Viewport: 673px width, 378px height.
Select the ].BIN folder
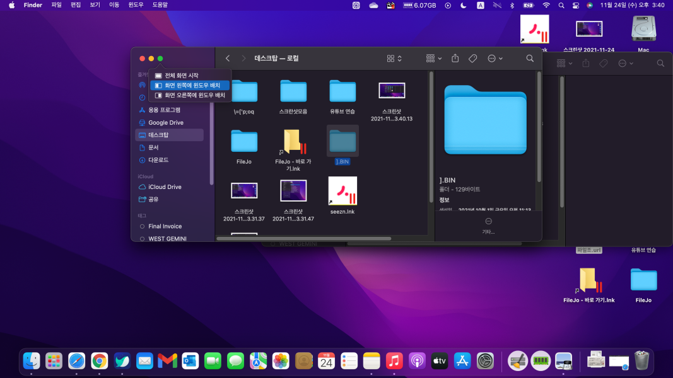[342, 141]
